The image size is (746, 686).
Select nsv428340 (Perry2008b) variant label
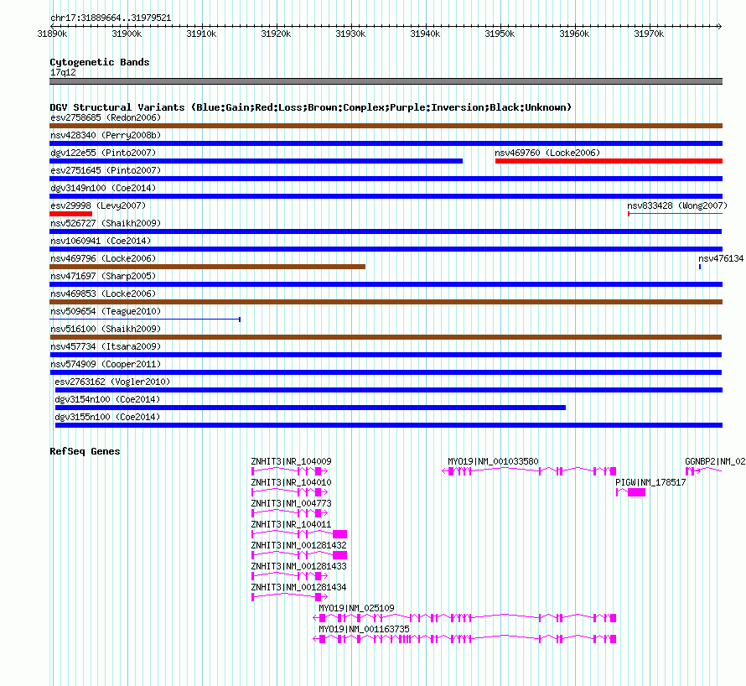(106, 135)
